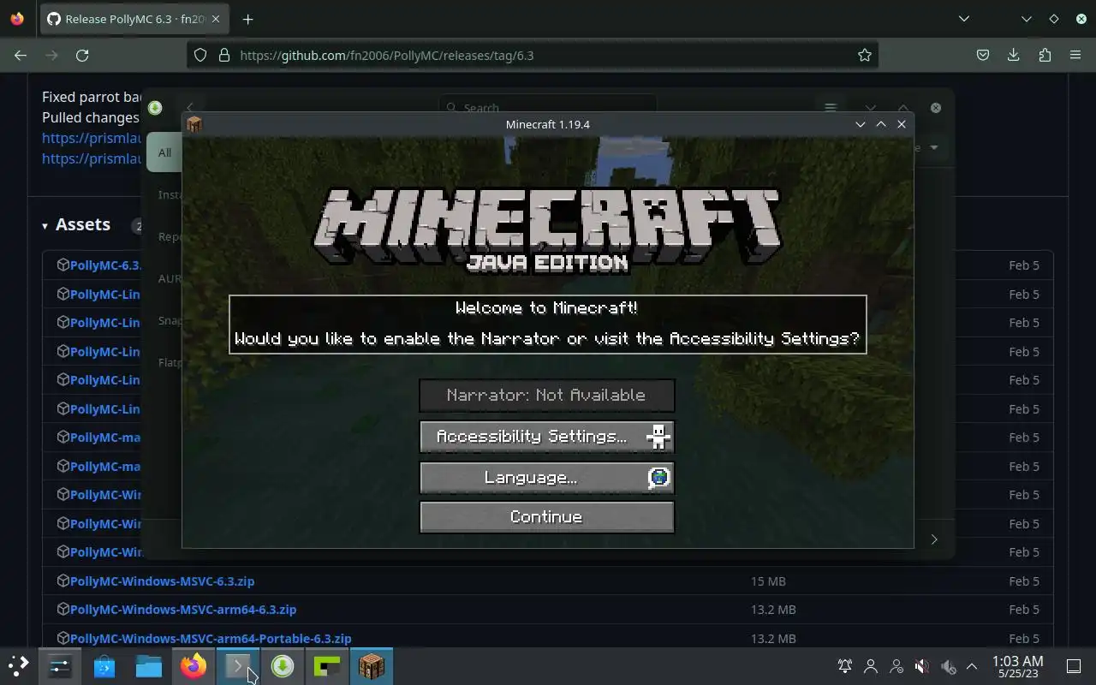
Task: Bookmark this page with the star
Action: click(x=865, y=55)
